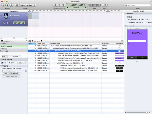Collapse the Script Options section
Screen dimensions: 152x114
coord(1,59)
